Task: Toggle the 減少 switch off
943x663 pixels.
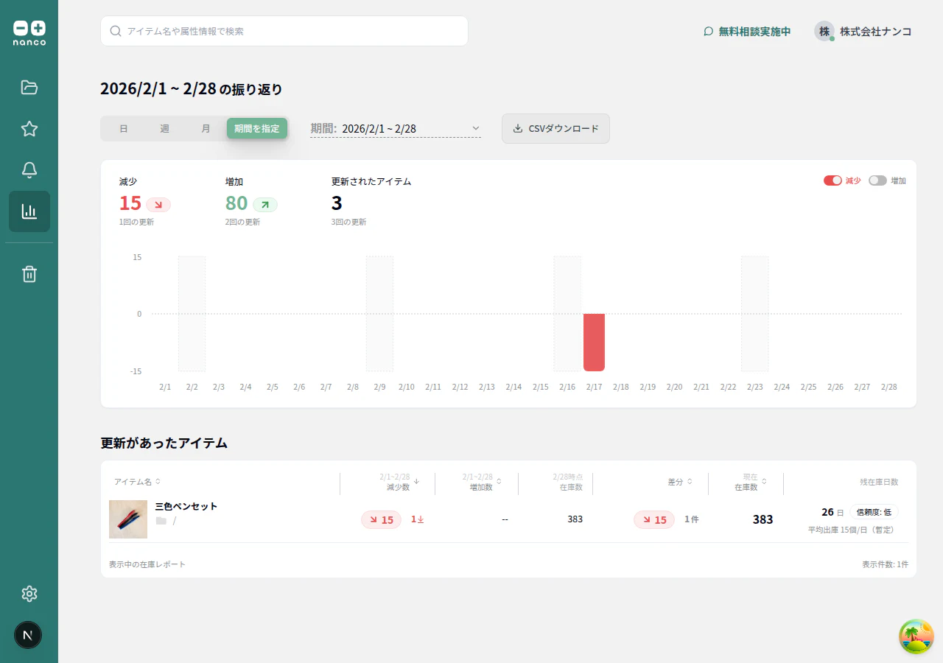Action: 832,180
